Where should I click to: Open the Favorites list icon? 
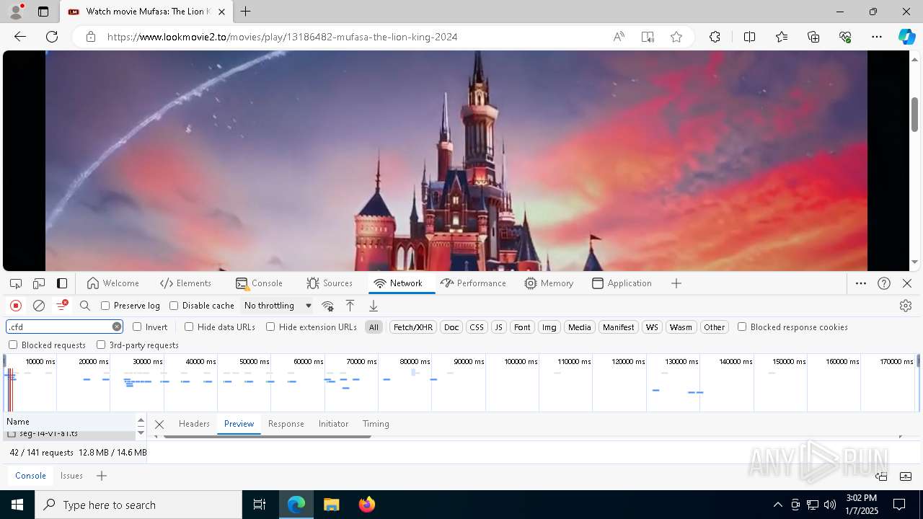click(x=782, y=37)
